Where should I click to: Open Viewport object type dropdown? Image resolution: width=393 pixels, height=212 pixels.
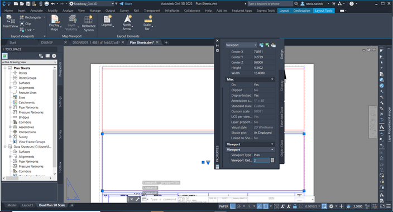241,45
